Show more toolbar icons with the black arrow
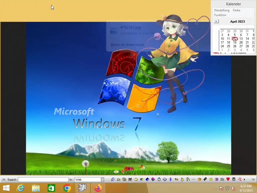Image resolution: width=257 pixels, height=193 pixels. (244, 179)
